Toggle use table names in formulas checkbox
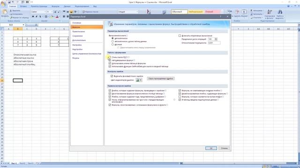The height and width of the screenshot is (168, 300). pos(110,63)
